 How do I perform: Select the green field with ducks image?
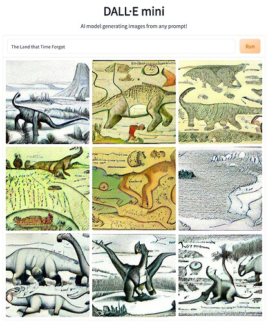(48, 189)
